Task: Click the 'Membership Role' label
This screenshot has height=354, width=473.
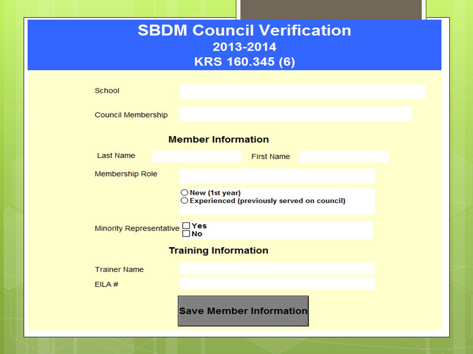Action: (x=126, y=174)
